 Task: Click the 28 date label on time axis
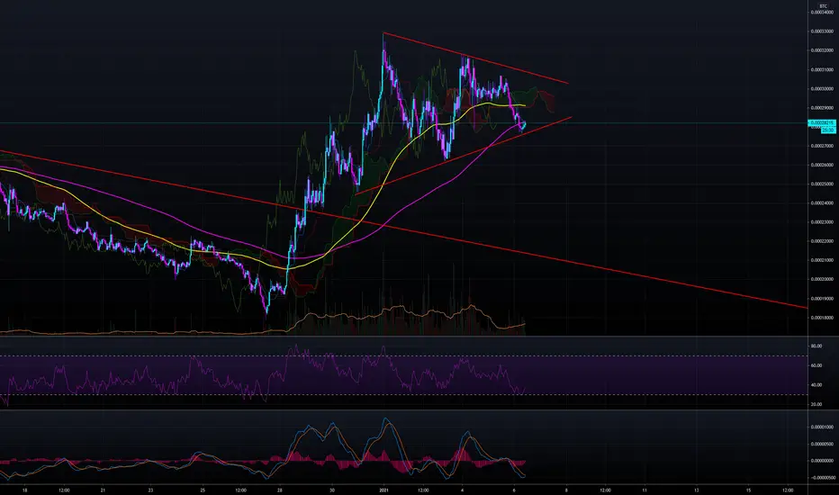[x=279, y=490]
